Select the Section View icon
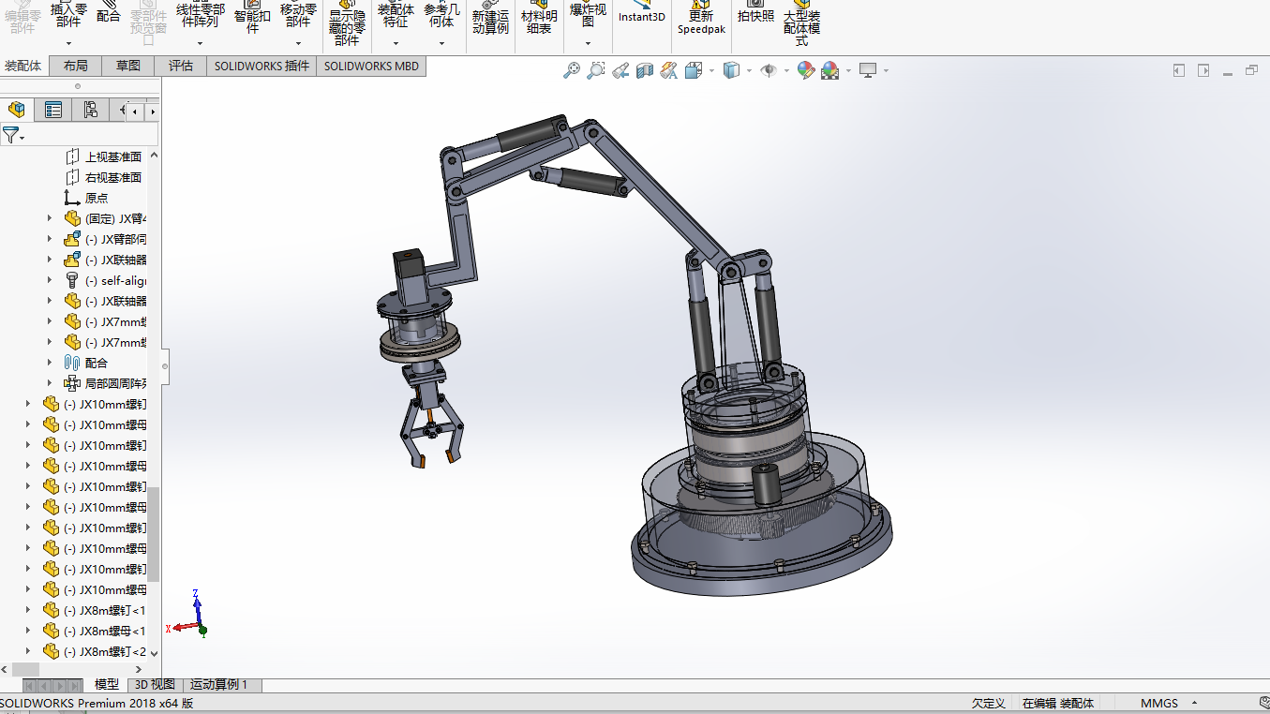Viewport: 1270px width, 714px height. (x=644, y=70)
